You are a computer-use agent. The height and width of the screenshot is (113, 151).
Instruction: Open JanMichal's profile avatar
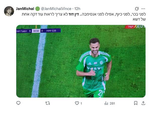point(9,11)
